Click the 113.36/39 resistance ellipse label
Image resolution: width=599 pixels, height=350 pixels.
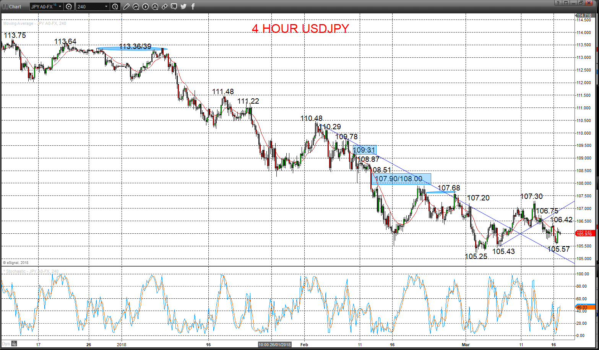[135, 46]
